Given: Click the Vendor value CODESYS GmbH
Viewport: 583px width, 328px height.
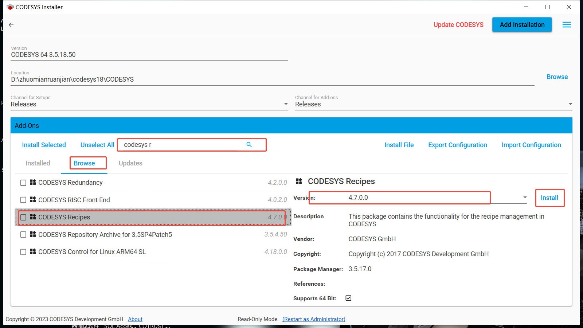Looking at the screenshot, I should pyautogui.click(x=372, y=239).
